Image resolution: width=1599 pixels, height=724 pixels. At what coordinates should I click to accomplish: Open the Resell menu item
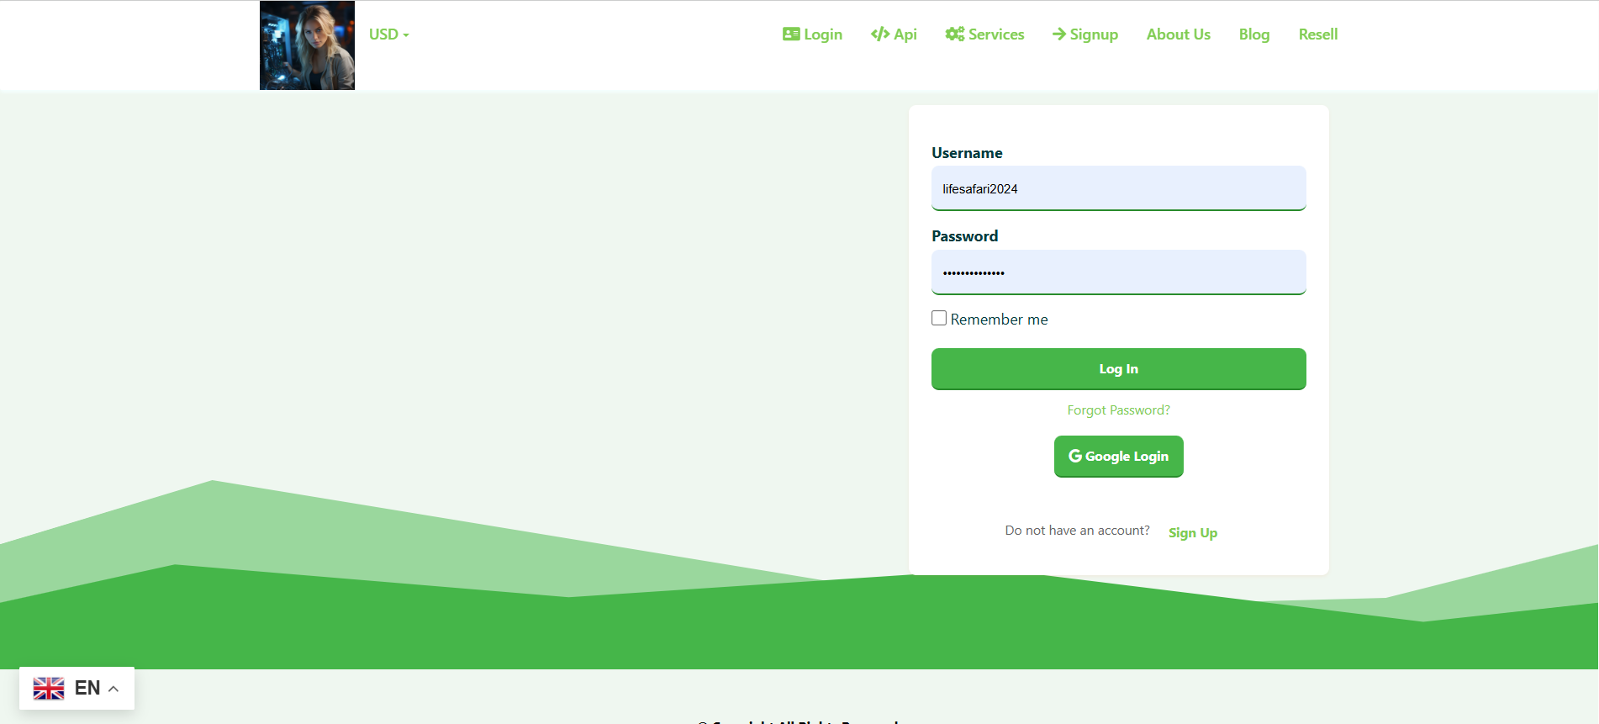(x=1317, y=34)
